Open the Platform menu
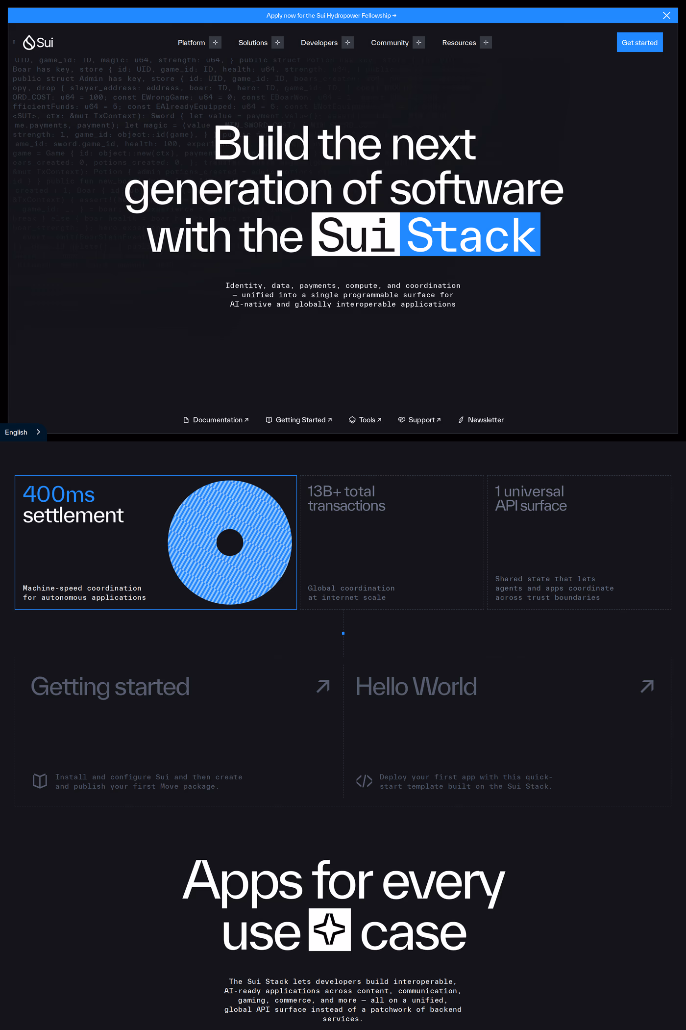This screenshot has width=686, height=1030. [x=191, y=43]
